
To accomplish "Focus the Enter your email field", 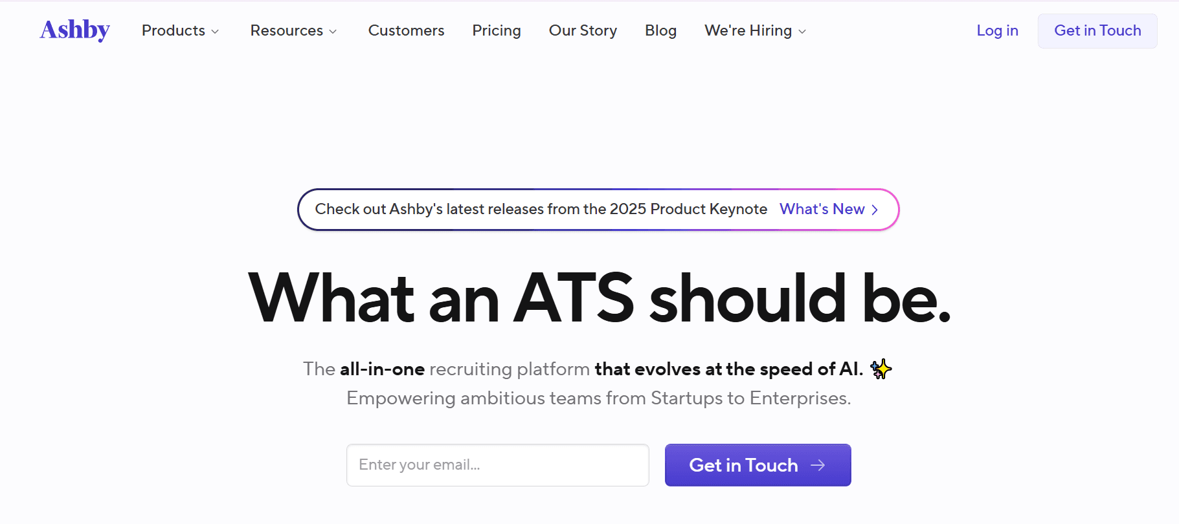I will pyautogui.click(x=498, y=465).
